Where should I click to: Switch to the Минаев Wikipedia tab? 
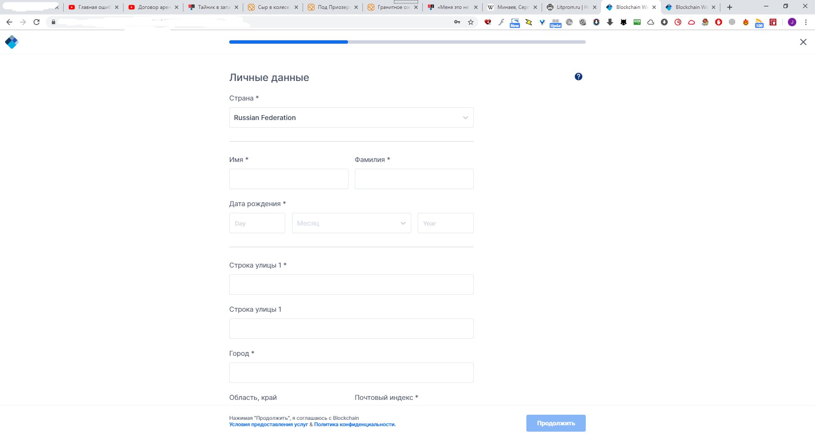(x=512, y=7)
